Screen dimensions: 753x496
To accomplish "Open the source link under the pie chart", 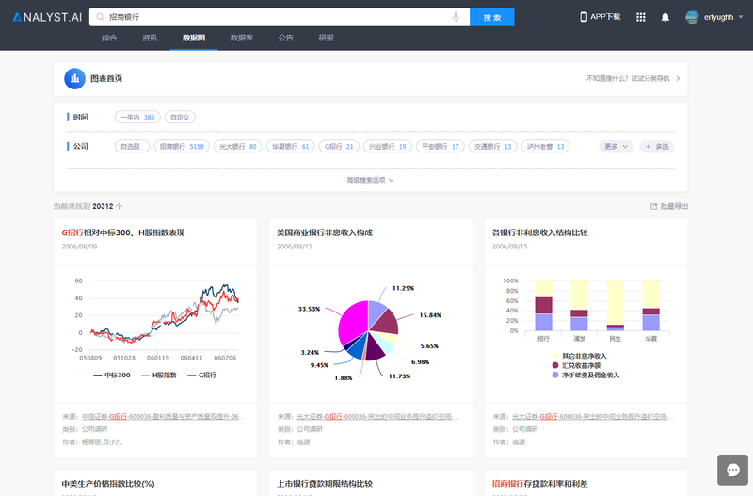I will (x=378, y=417).
